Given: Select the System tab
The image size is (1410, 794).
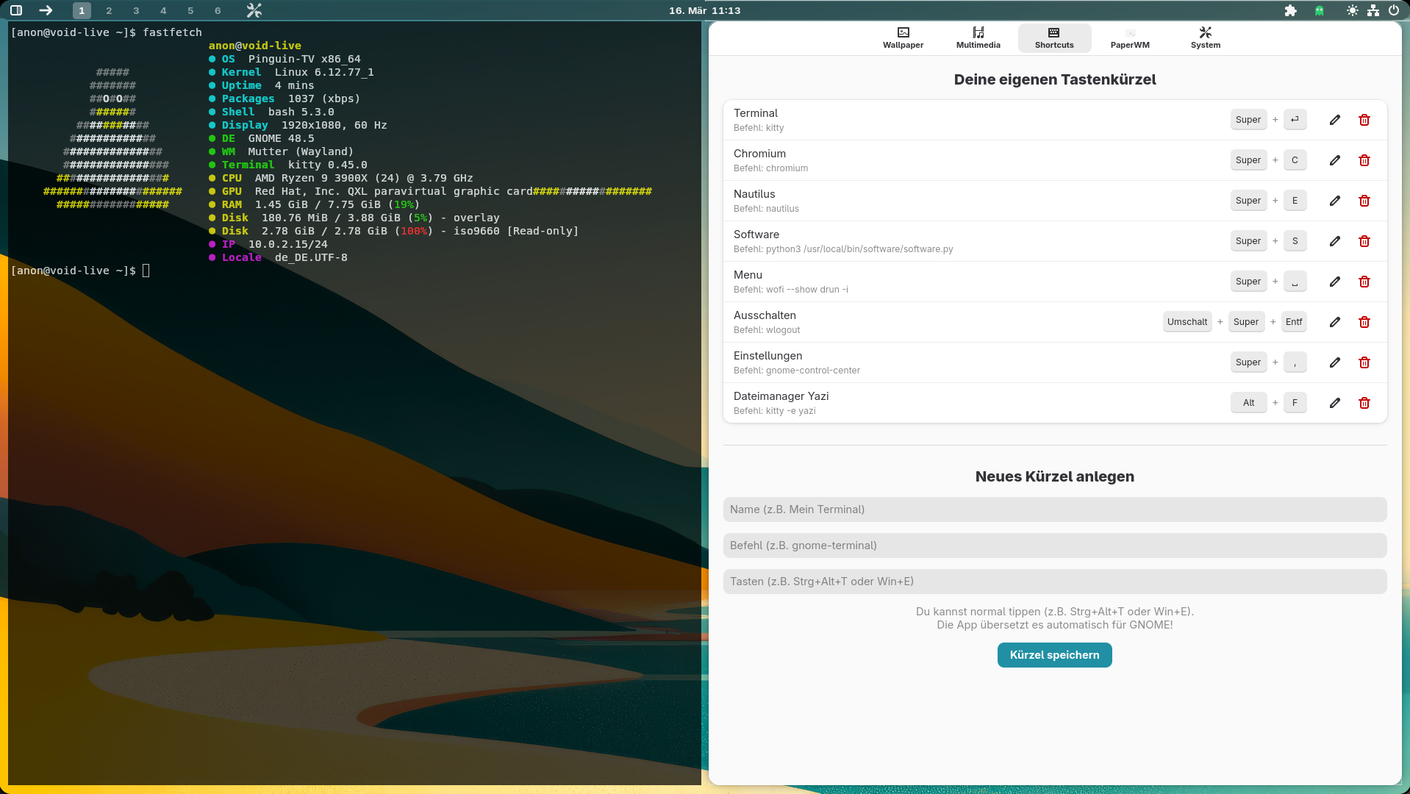Looking at the screenshot, I should click(x=1205, y=37).
